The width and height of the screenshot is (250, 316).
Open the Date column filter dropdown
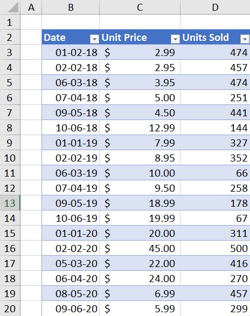tap(94, 39)
